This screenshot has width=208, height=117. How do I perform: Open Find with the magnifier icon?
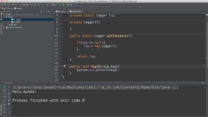point(32,5)
